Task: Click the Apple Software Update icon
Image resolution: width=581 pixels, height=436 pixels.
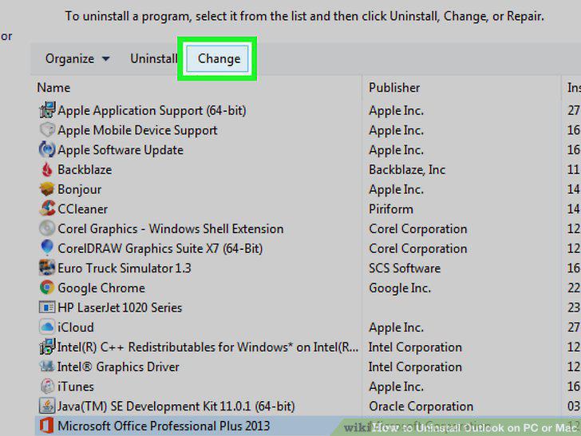Action: pyautogui.click(x=47, y=149)
